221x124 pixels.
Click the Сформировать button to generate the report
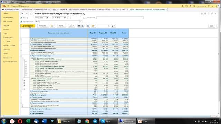click(x=28, y=26)
